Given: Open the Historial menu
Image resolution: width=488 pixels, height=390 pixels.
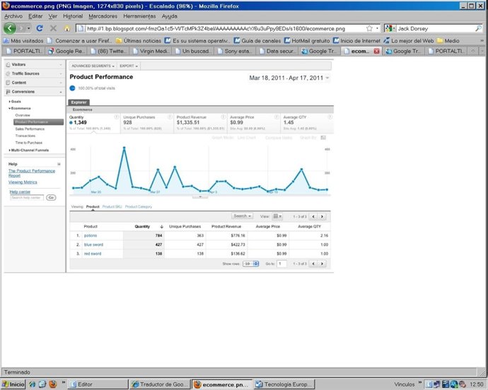Looking at the screenshot, I should pyautogui.click(x=73, y=16).
